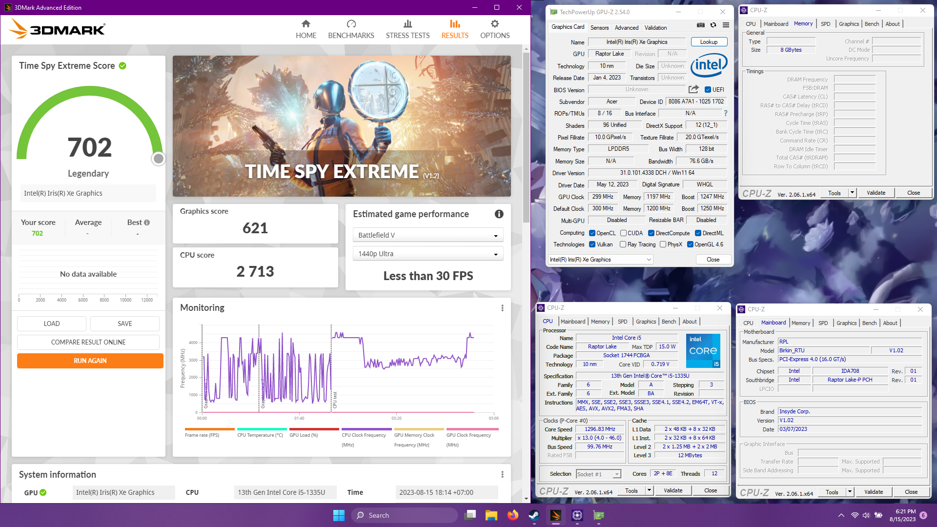Toggle the DirectCompute checkbox

(x=651, y=233)
